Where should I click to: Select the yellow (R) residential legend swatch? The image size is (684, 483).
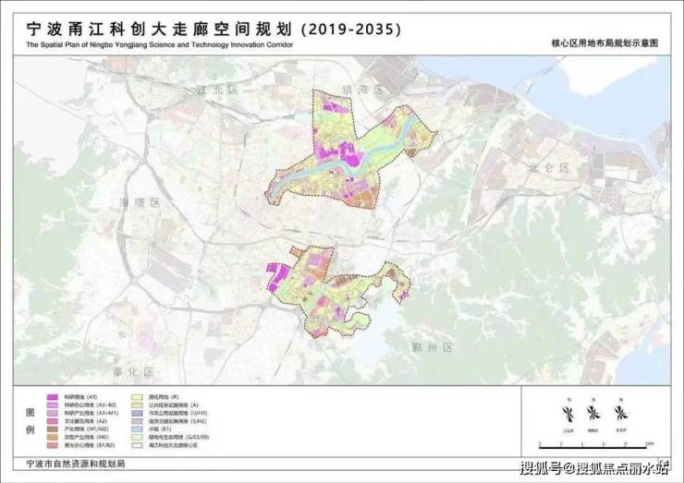[x=137, y=397]
